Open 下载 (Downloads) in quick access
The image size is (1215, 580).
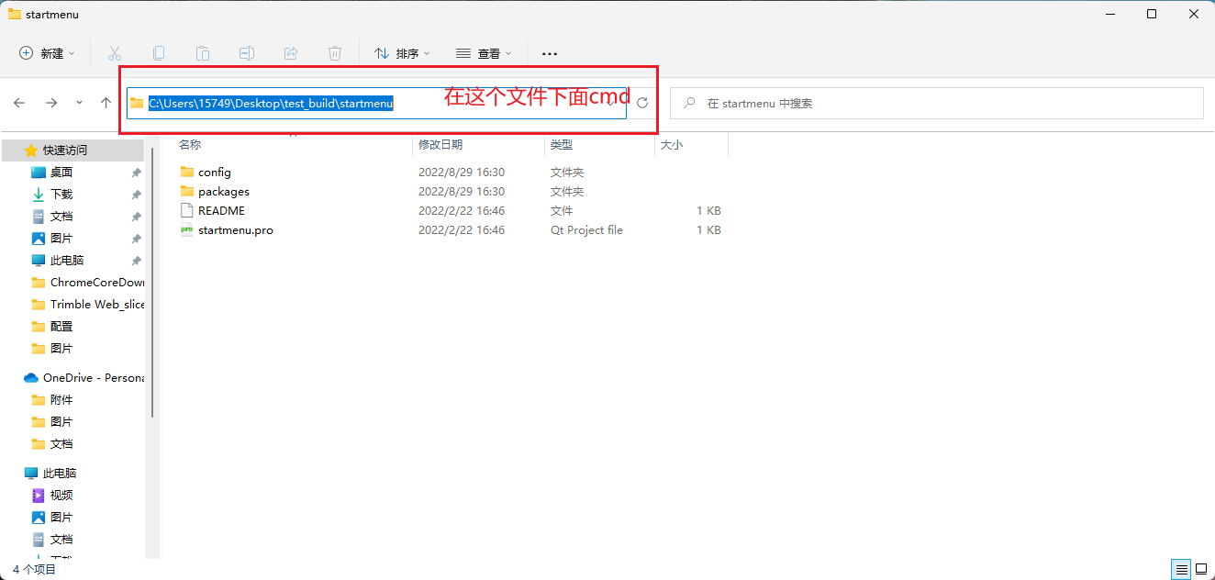(x=61, y=195)
